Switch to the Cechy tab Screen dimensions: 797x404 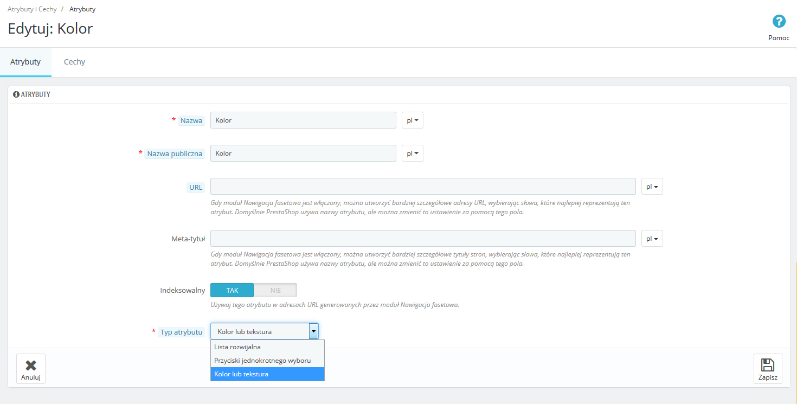pyautogui.click(x=74, y=62)
